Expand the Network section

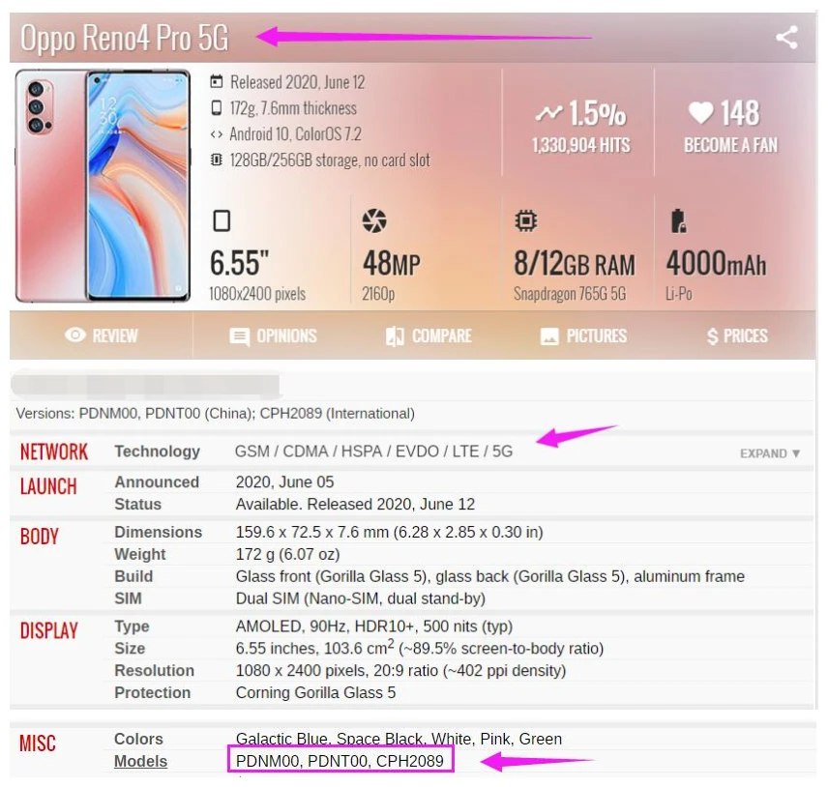coord(770,453)
